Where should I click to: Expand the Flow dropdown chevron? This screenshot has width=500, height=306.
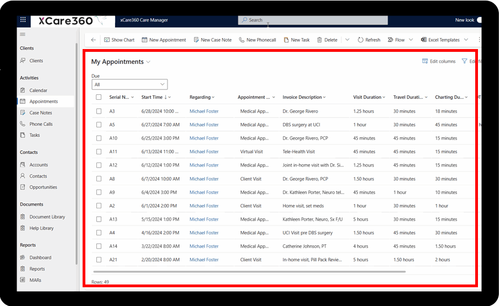tap(411, 40)
